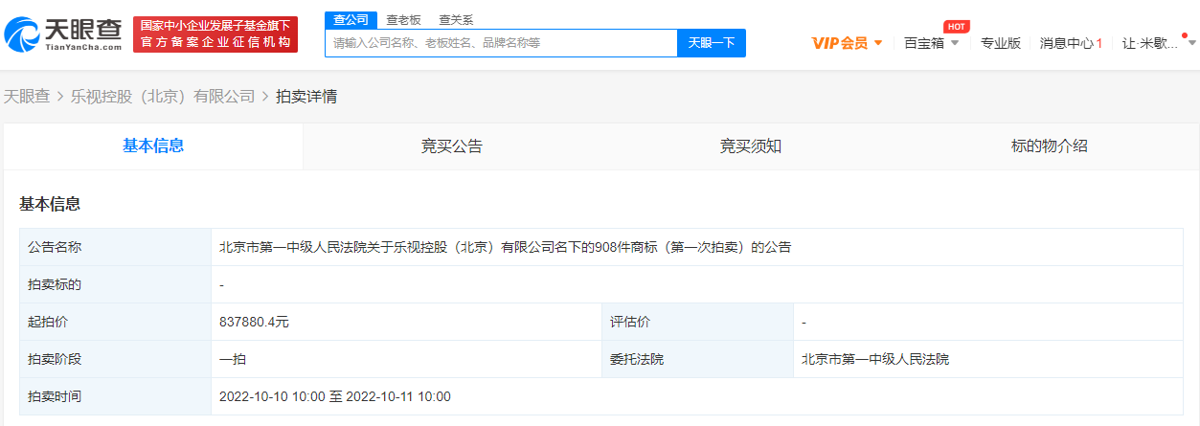The width and height of the screenshot is (1200, 426).
Task: Click the orange arrow next to VIP会员
Action: coord(878,43)
